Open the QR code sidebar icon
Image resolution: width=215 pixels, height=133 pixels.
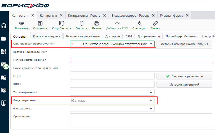click(x=4, y=51)
